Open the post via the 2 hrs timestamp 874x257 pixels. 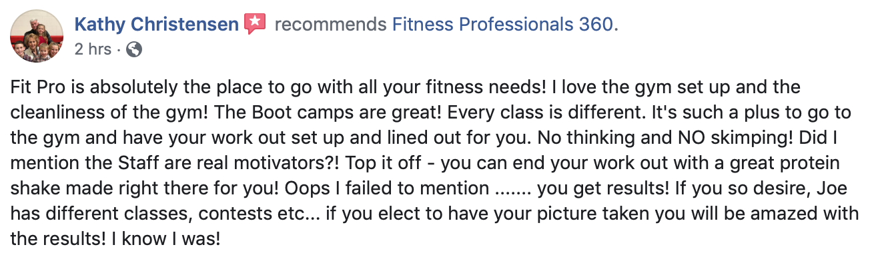coord(93,49)
